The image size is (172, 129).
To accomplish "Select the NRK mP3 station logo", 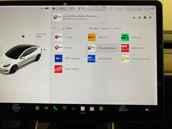I will tap(125, 37).
